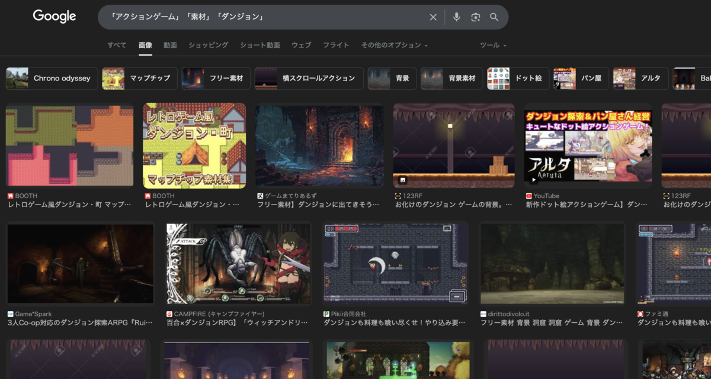Viewport: 711px width, 379px height.
Task: Click the ファミ通 source favicon
Action: click(640, 314)
